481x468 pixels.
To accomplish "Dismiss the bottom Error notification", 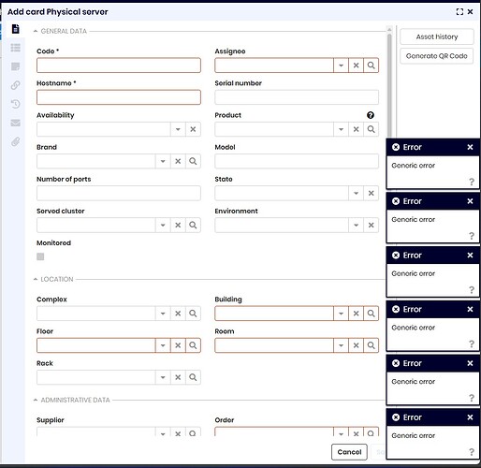I will [470, 417].
